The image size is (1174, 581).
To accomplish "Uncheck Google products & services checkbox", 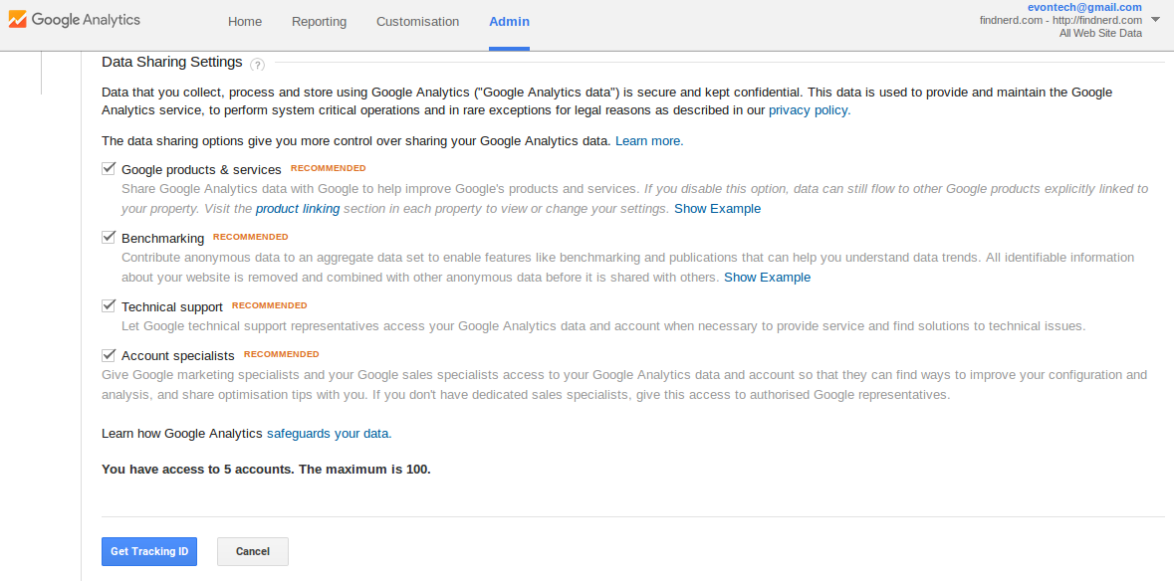I will point(109,168).
